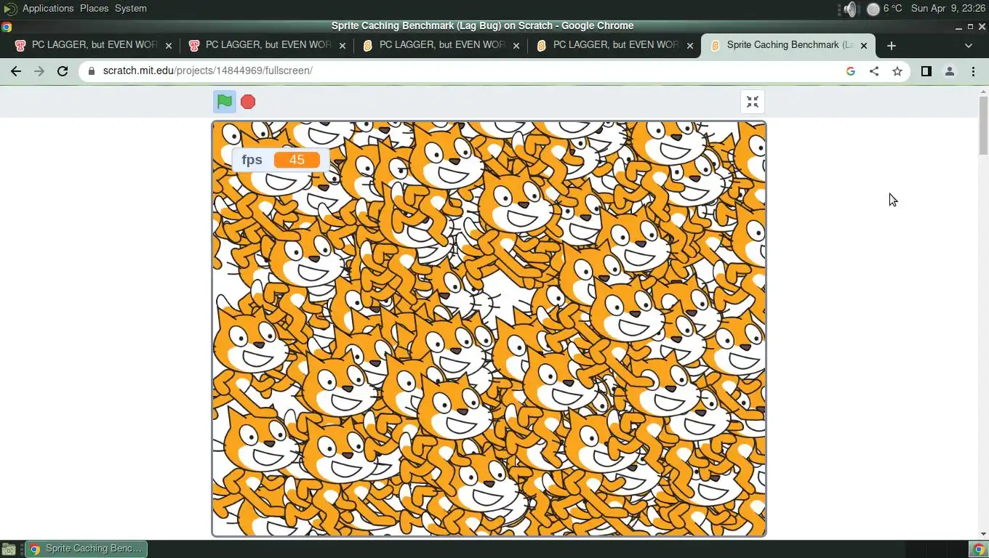Open the Chrome profile menu
Viewport: 989px width, 558px height.
point(950,71)
